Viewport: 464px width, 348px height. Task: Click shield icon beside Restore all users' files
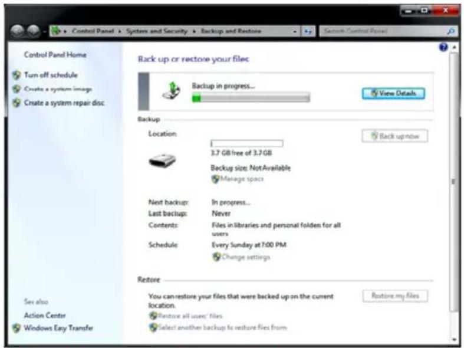(x=153, y=316)
